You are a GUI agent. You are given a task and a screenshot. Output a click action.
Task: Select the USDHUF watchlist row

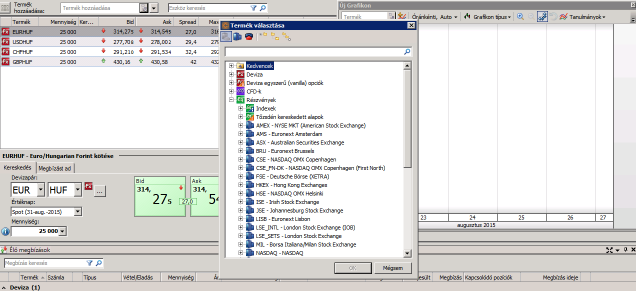click(110, 42)
